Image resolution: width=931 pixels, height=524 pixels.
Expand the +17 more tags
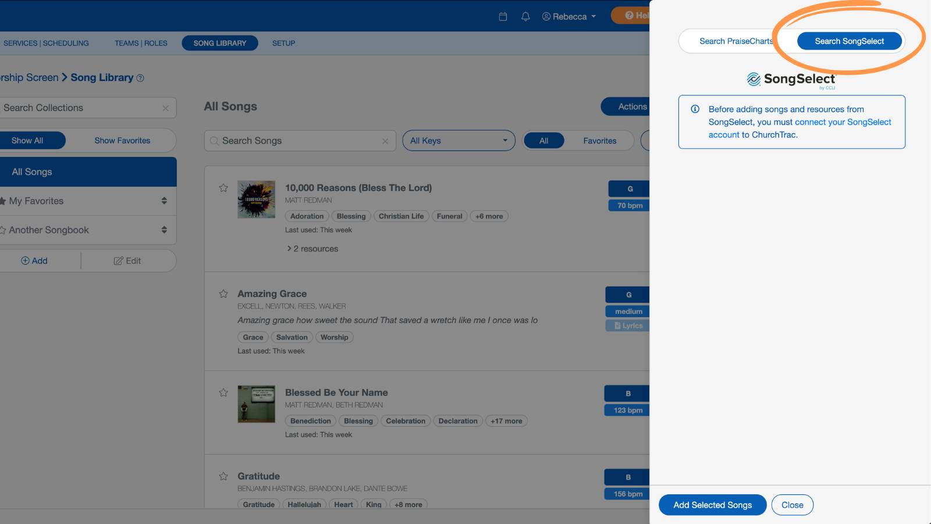point(506,421)
